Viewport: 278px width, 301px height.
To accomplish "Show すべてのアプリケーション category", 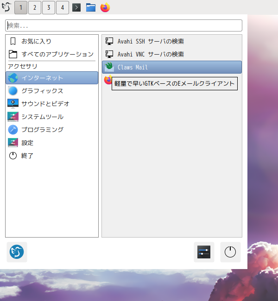I will coord(52,54).
